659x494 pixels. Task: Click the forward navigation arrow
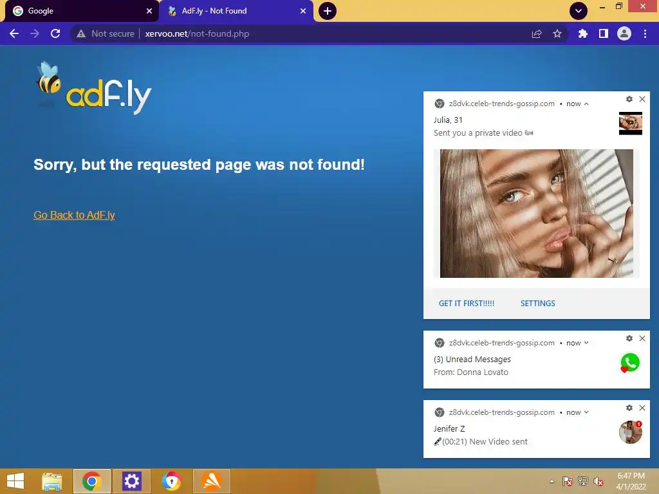coord(35,33)
